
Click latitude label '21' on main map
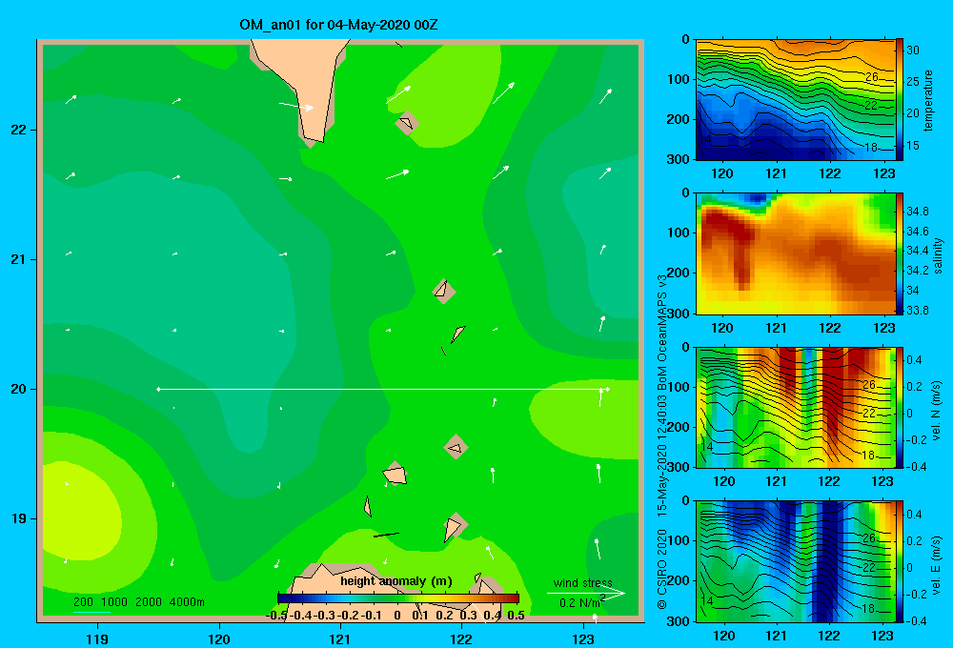(x=18, y=259)
